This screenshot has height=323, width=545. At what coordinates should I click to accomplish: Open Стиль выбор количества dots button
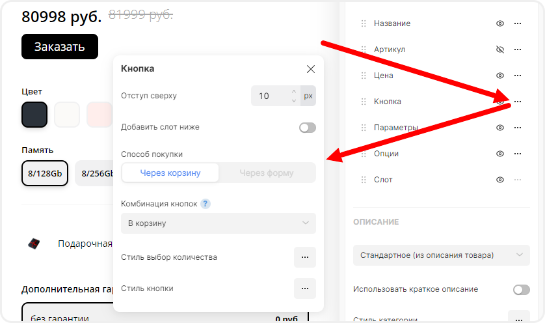pyautogui.click(x=304, y=257)
